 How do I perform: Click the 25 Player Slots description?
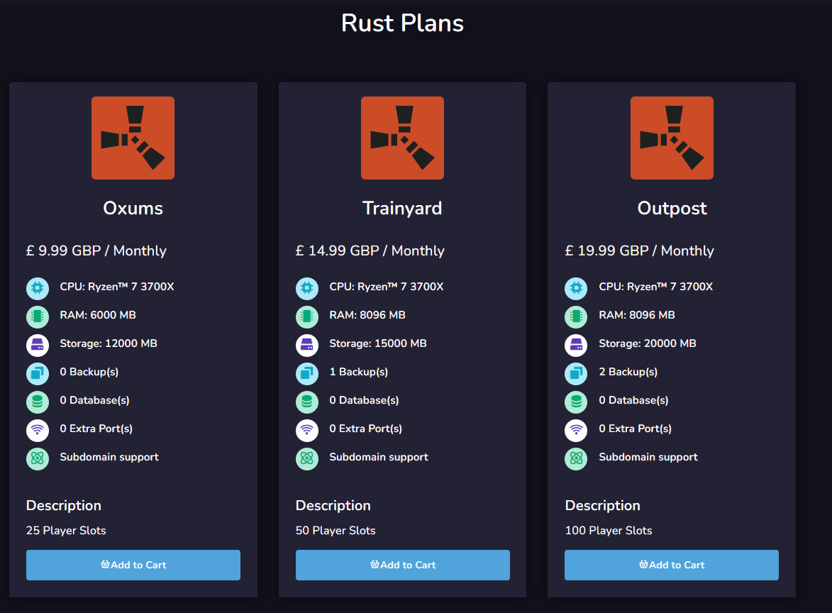(66, 530)
